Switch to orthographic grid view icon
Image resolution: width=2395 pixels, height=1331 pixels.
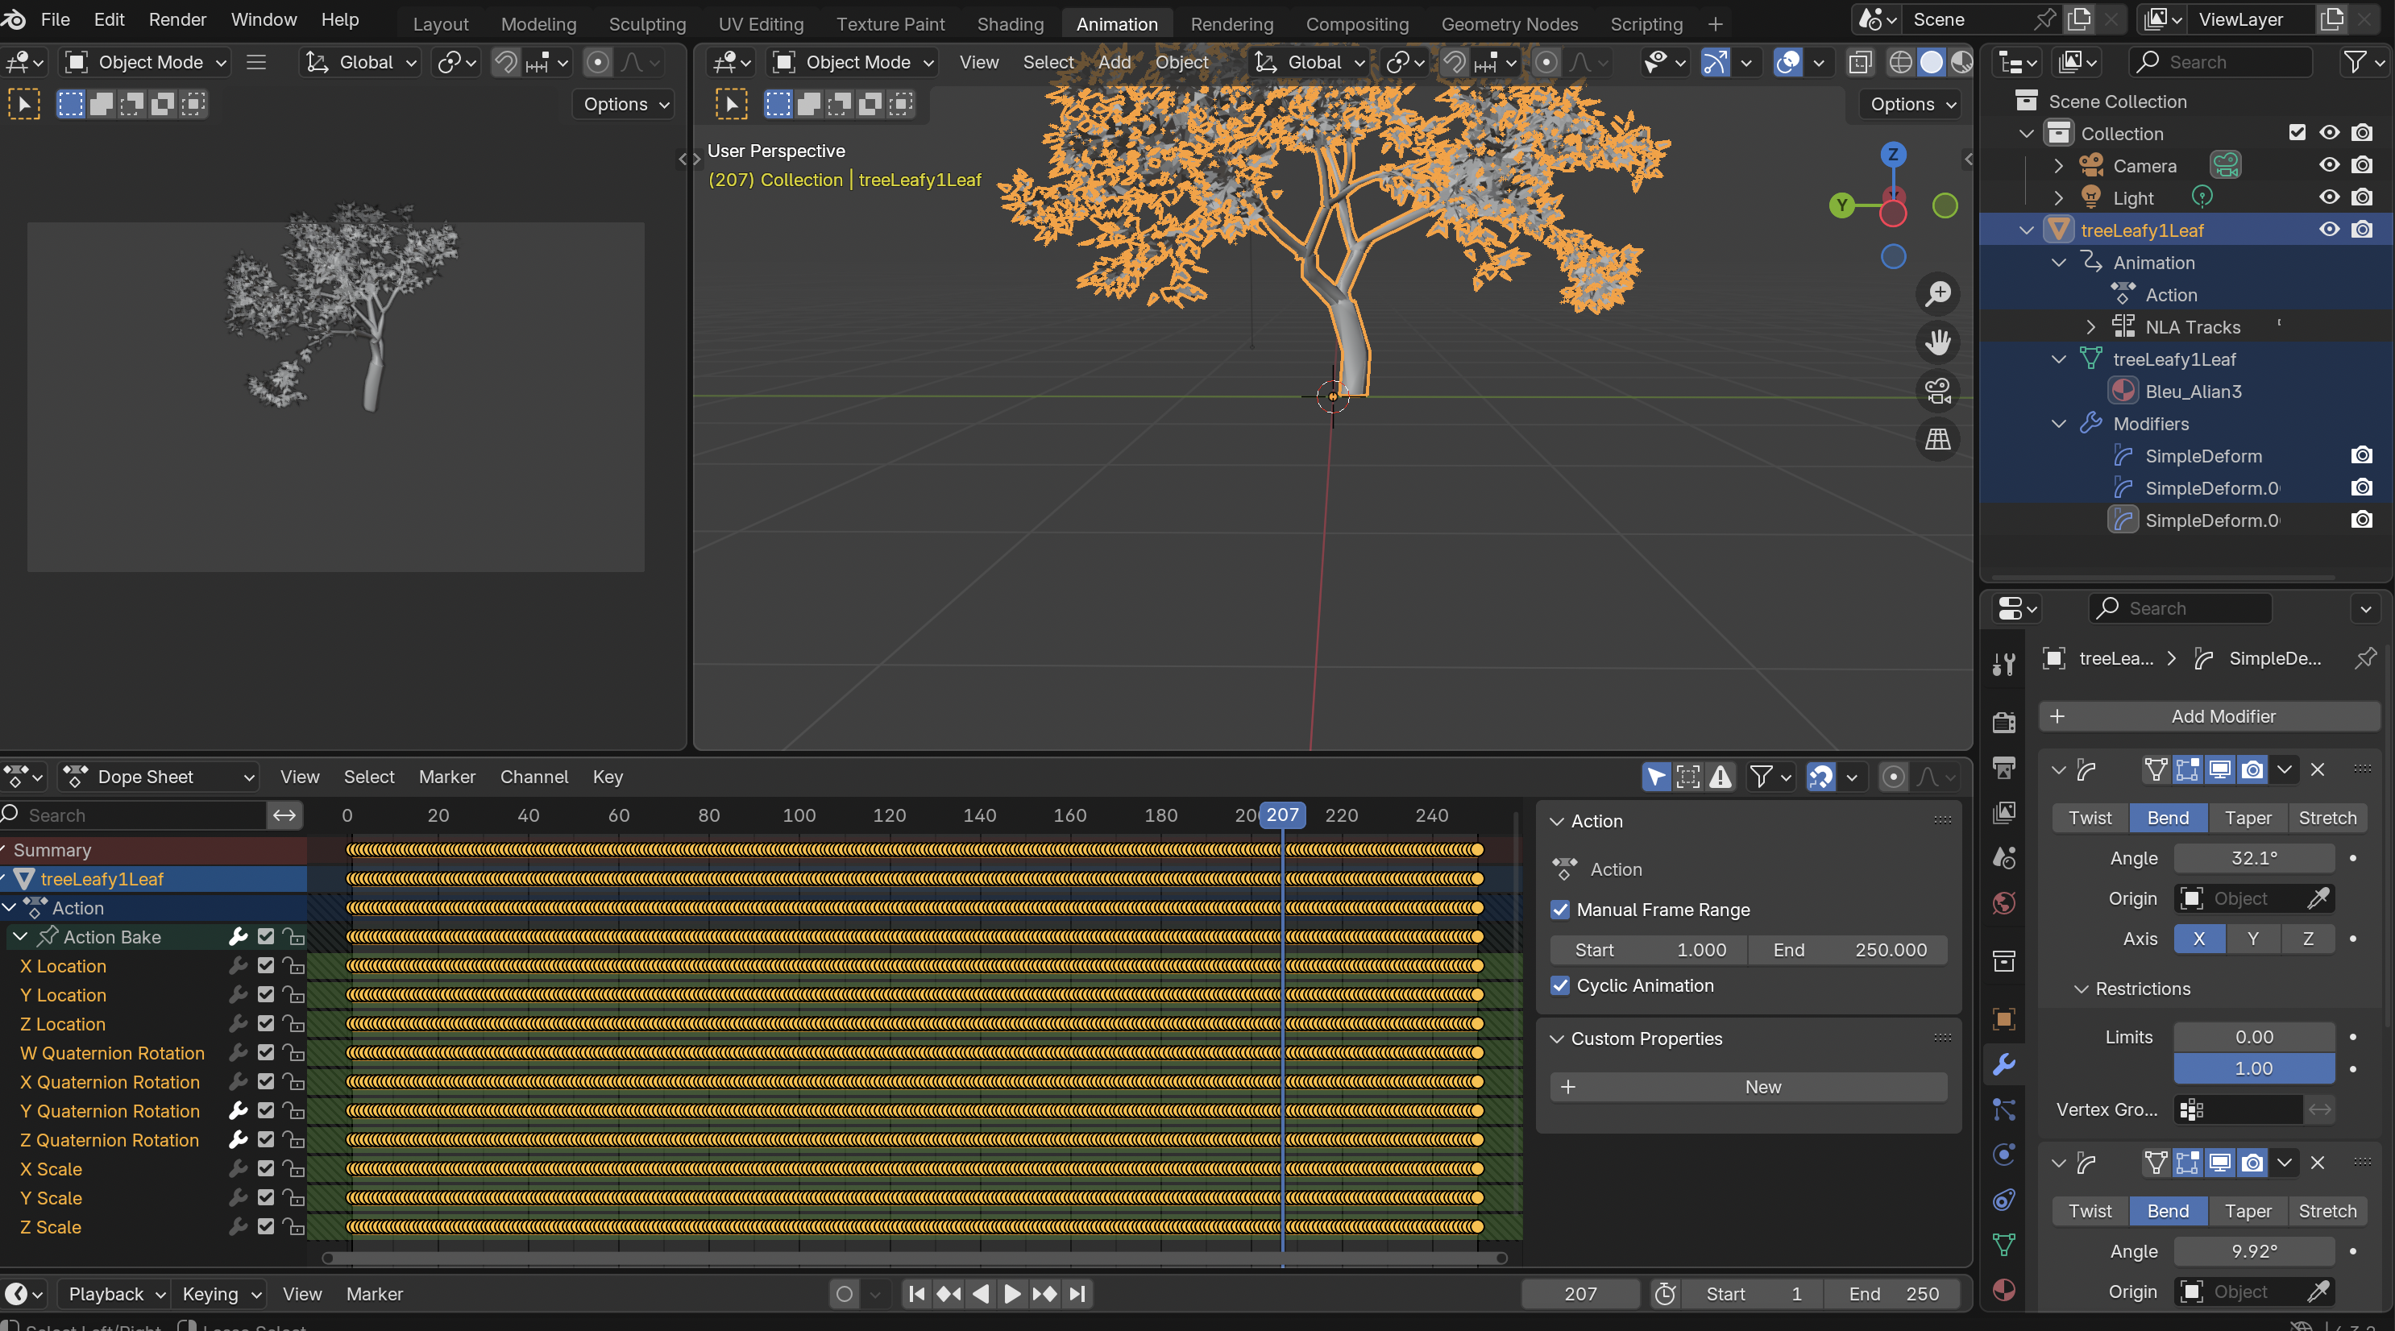[x=1937, y=439]
